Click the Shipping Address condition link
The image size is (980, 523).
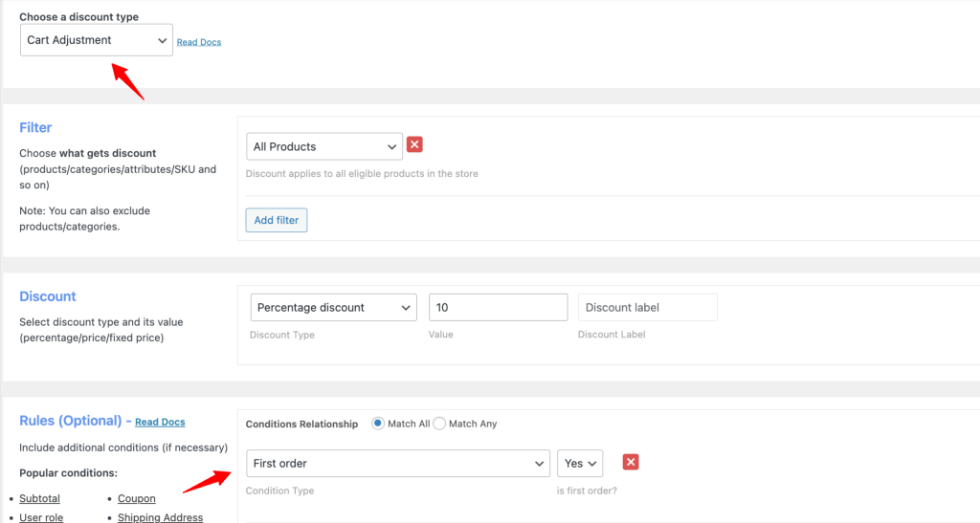(x=160, y=517)
